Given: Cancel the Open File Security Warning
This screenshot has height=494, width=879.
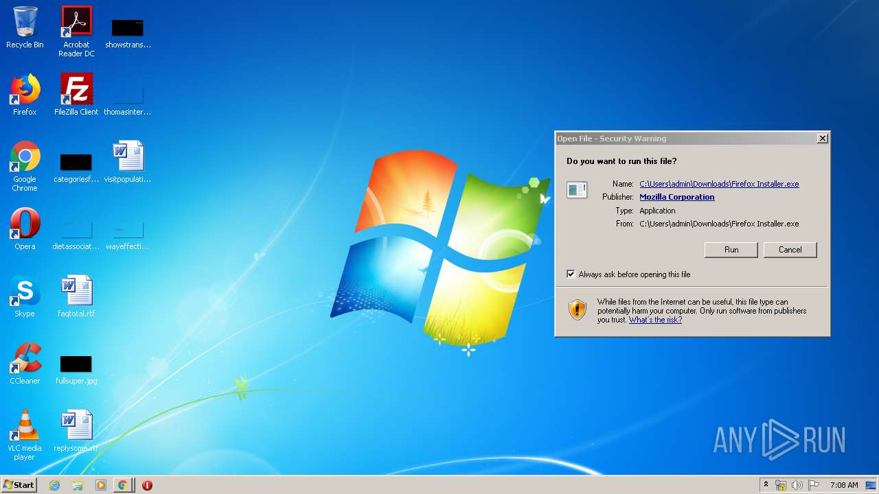Looking at the screenshot, I should coord(790,250).
